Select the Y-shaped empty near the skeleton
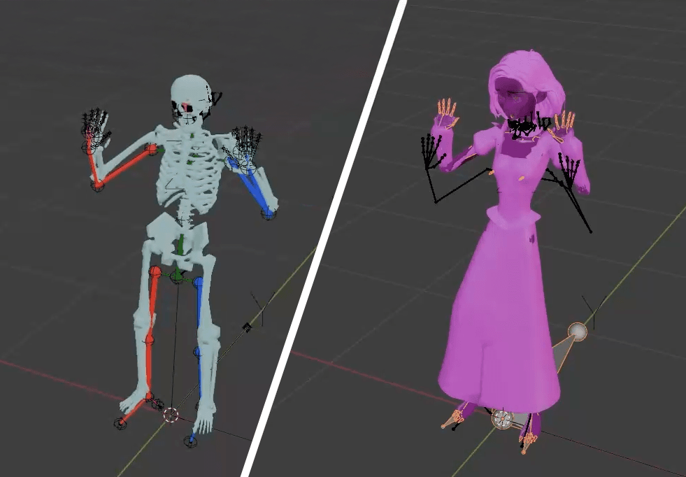The width and height of the screenshot is (686, 477). click(x=262, y=308)
